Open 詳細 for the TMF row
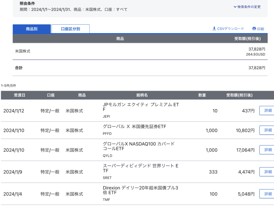This screenshot has height=216, width=274. pyautogui.click(x=267, y=194)
